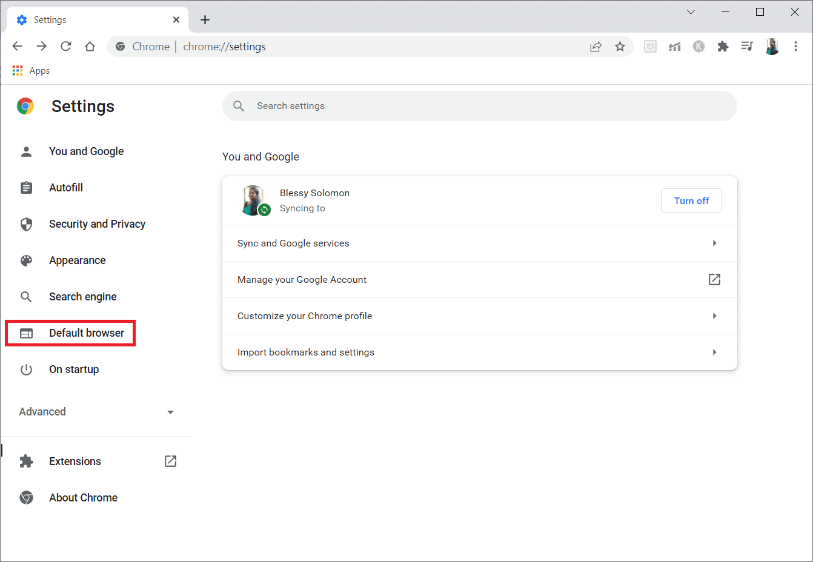Click the profile avatar in toolbar
Screen dimensions: 813x562
click(x=772, y=47)
